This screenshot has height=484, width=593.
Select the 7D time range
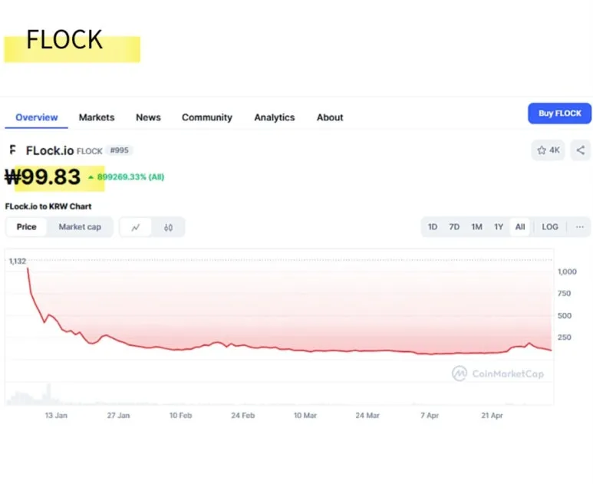[454, 227]
